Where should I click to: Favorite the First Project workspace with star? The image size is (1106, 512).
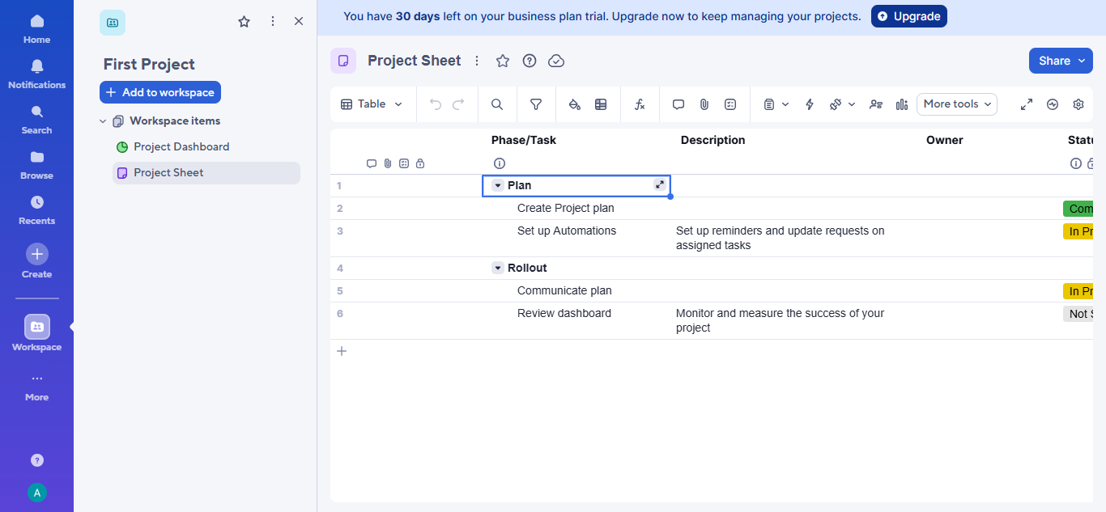(x=244, y=22)
